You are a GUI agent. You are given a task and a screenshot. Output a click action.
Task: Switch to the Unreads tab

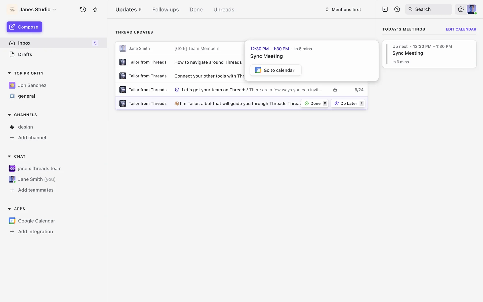(x=224, y=10)
